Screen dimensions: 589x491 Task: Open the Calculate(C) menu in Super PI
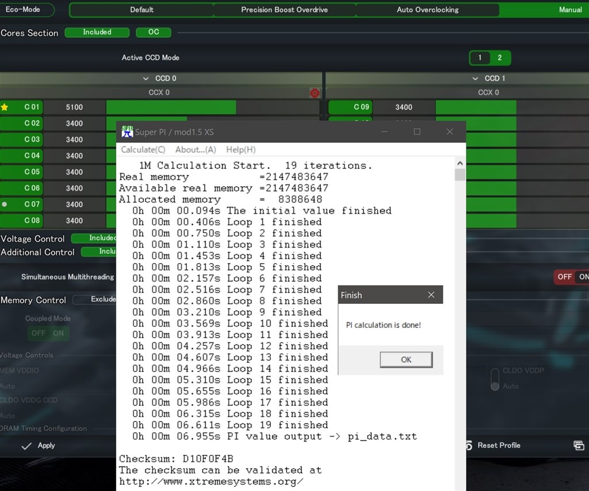[143, 150]
